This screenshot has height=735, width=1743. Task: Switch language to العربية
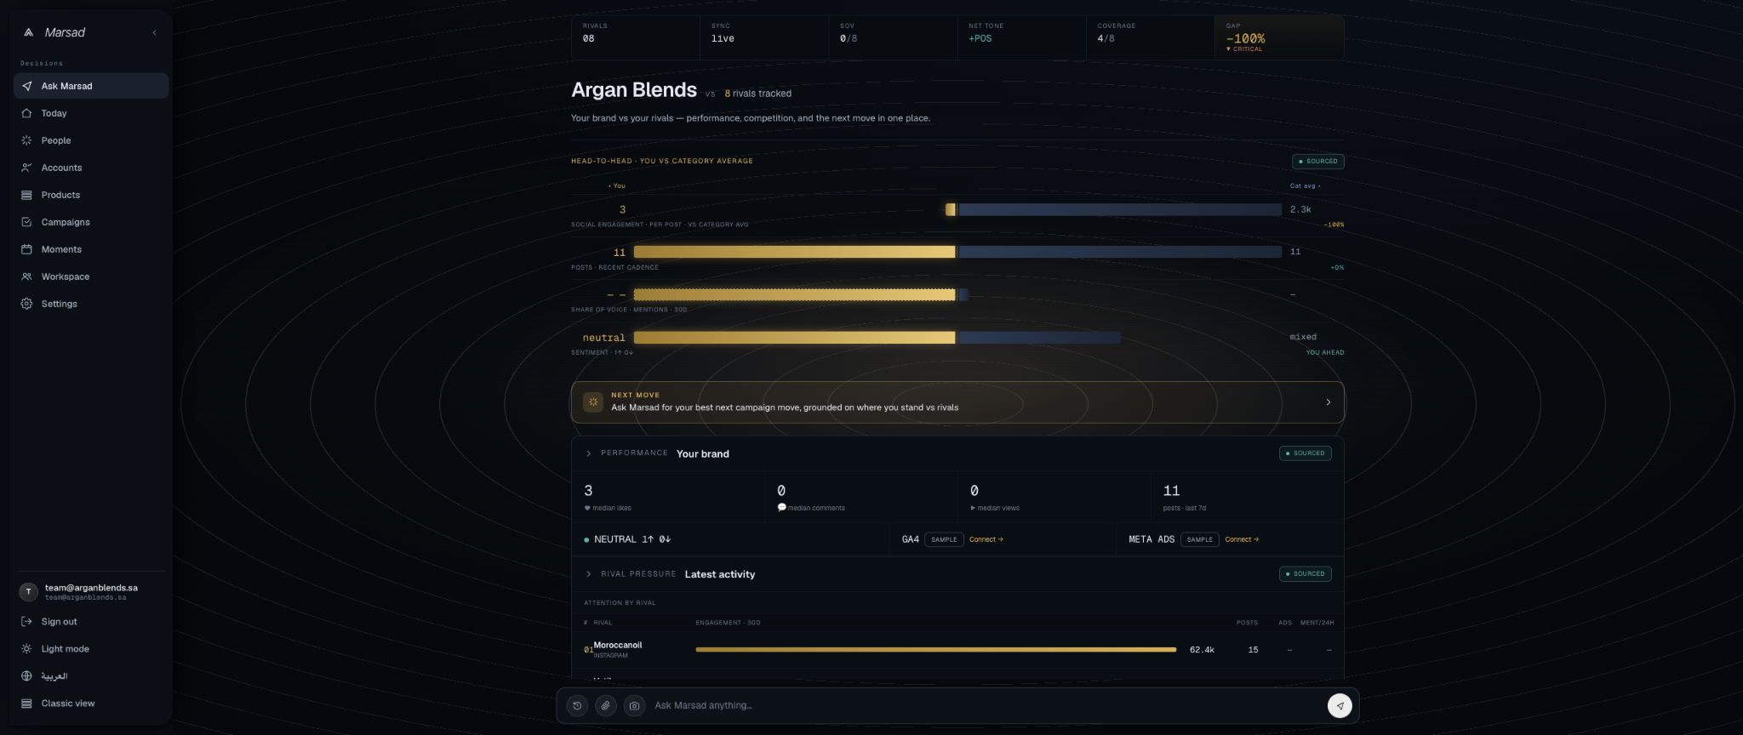pos(91,676)
